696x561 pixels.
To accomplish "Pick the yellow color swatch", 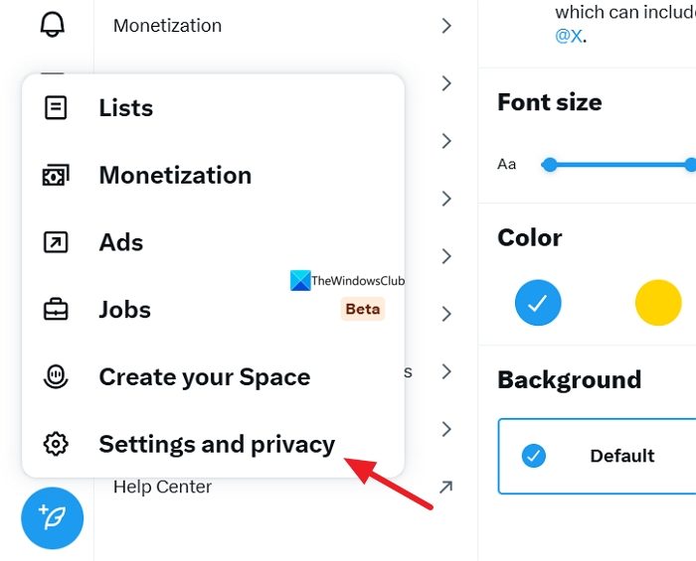I will [x=658, y=303].
